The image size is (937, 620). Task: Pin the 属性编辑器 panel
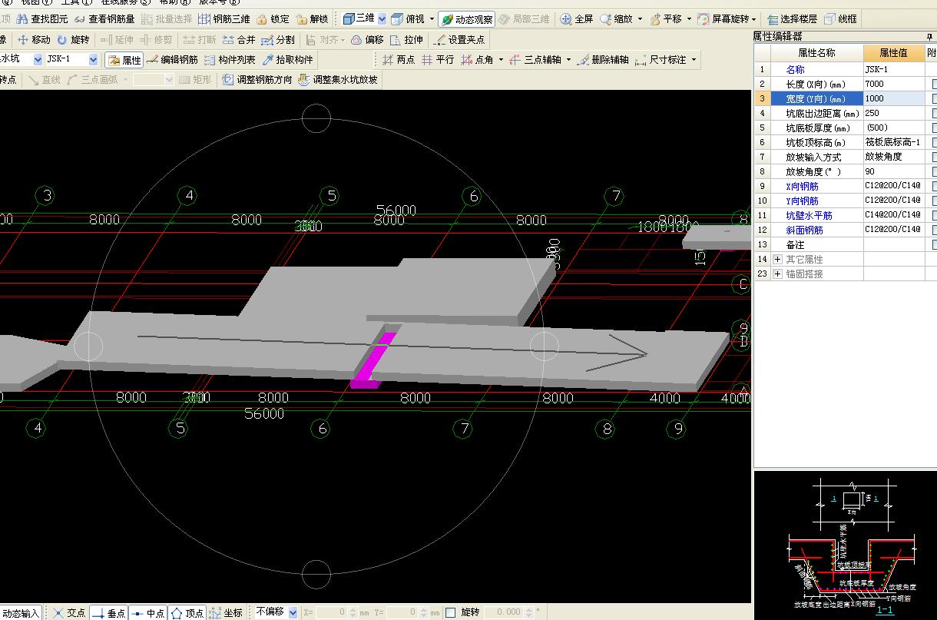(931, 36)
